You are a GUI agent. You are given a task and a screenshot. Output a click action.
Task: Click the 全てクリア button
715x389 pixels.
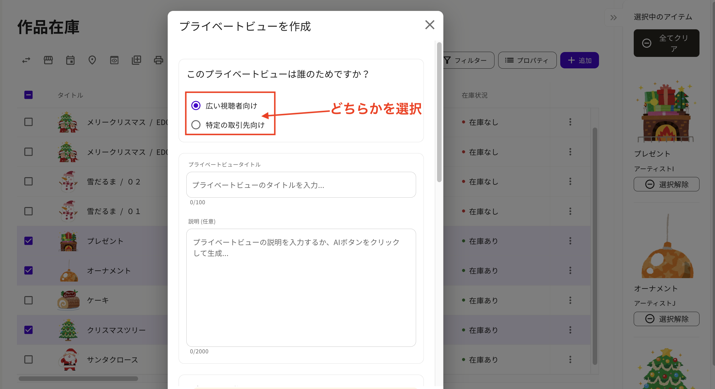[x=666, y=43]
